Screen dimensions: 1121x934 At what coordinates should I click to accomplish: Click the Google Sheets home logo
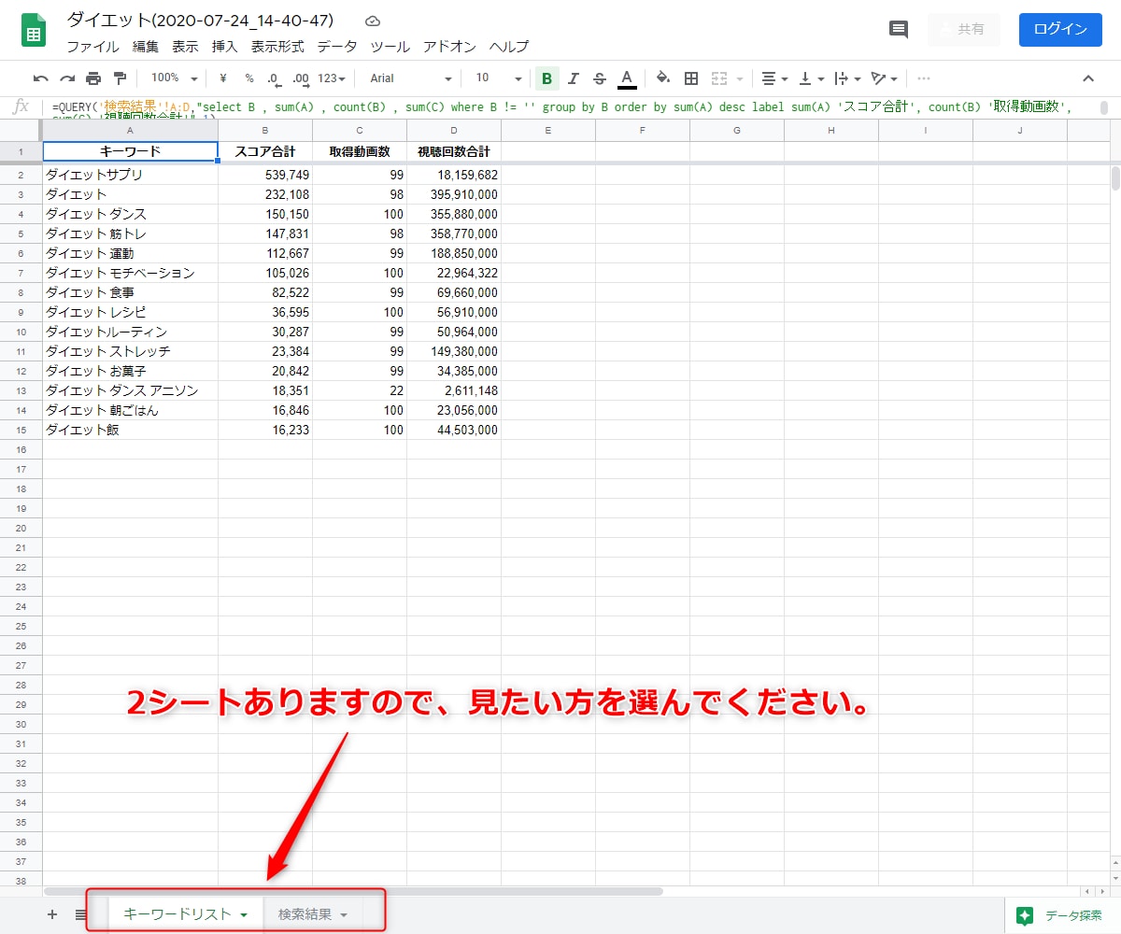[35, 30]
